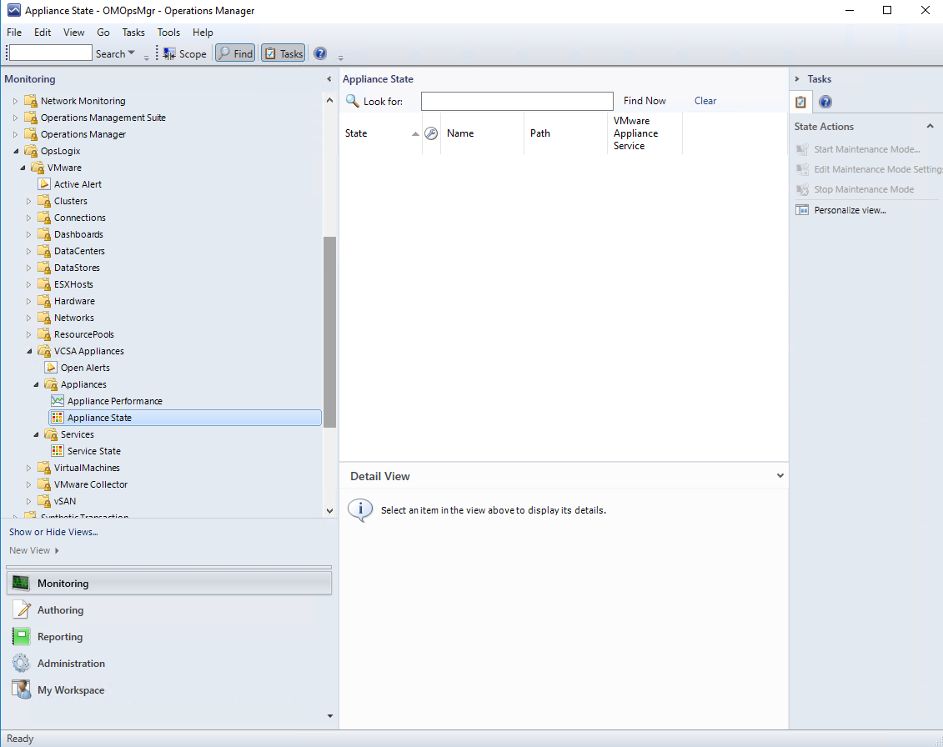Click the Hardware folder icon
Image resolution: width=943 pixels, height=747 pixels.
point(44,301)
